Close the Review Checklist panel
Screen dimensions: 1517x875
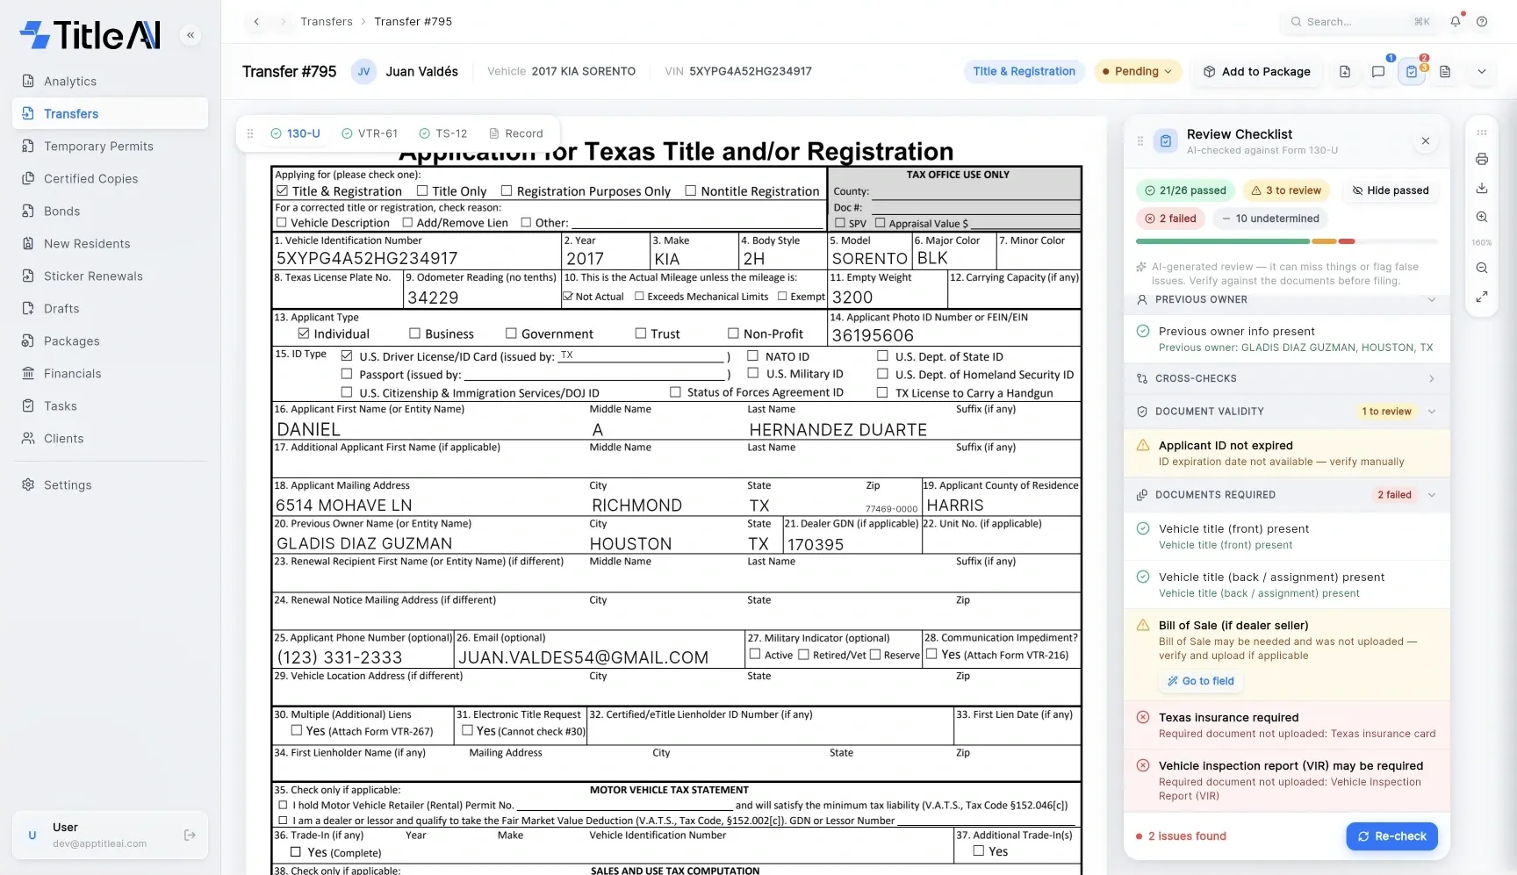pyautogui.click(x=1426, y=141)
